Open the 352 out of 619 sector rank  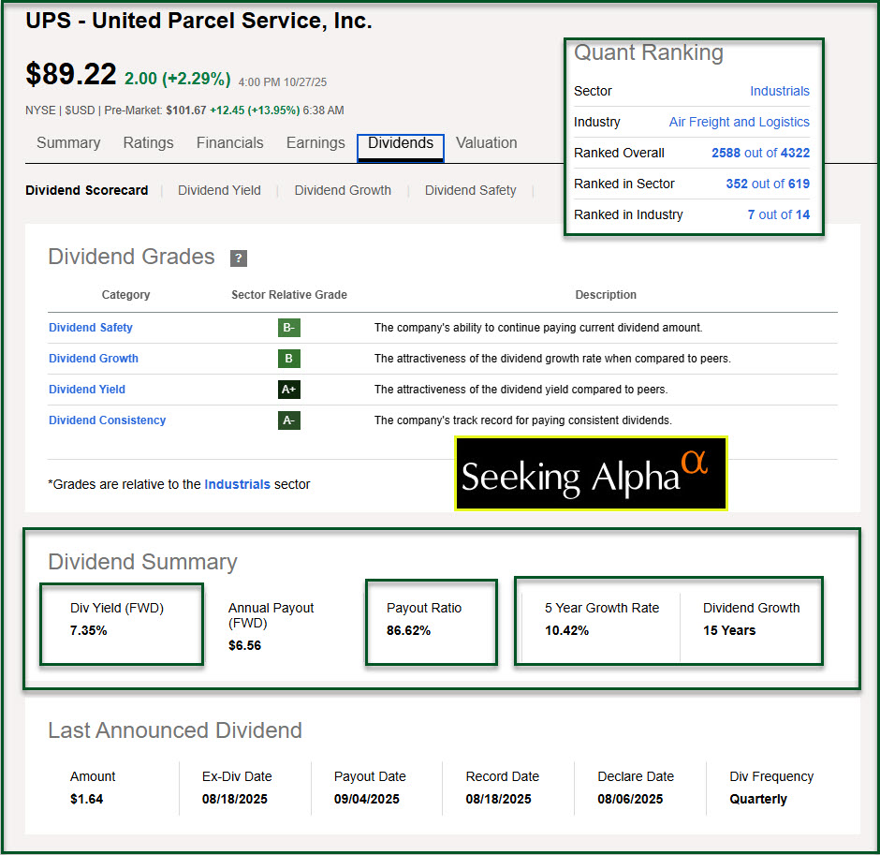[767, 184]
